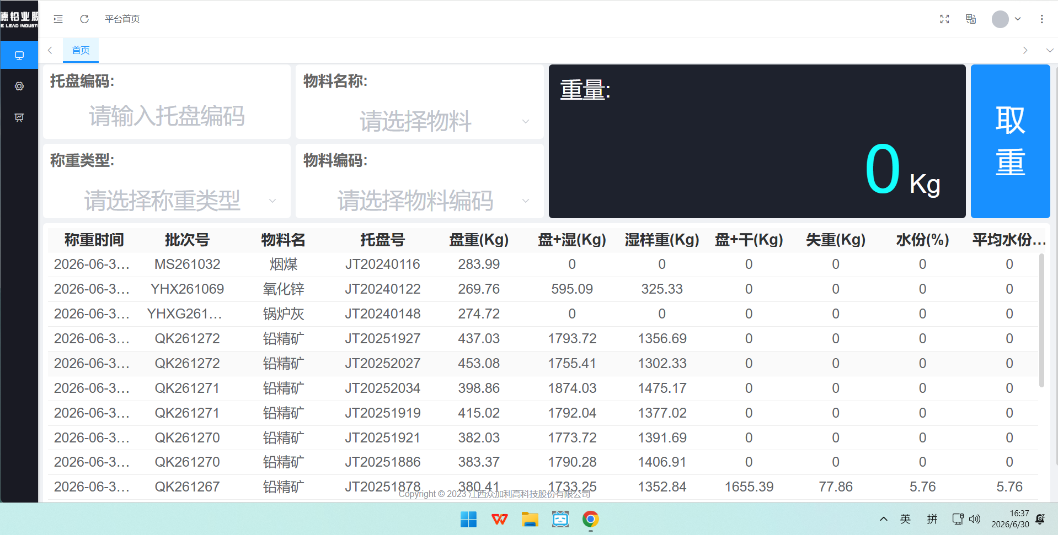Viewport: 1058px width, 535px height.
Task: Select pallet JT20251927 cell
Action: point(382,339)
